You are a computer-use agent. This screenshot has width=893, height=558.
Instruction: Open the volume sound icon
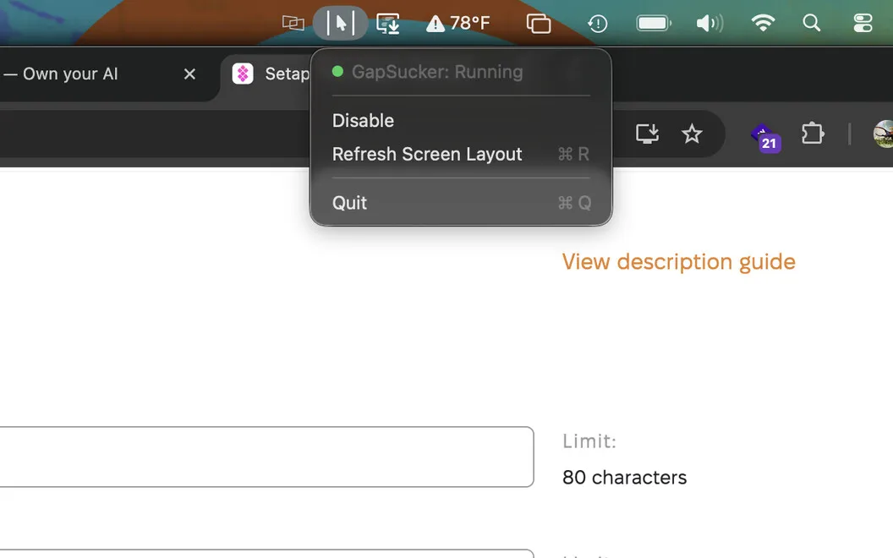click(709, 24)
